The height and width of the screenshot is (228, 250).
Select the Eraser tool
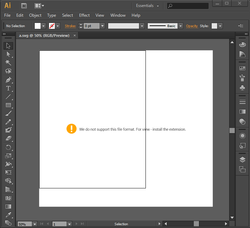pyautogui.click(x=8, y=138)
